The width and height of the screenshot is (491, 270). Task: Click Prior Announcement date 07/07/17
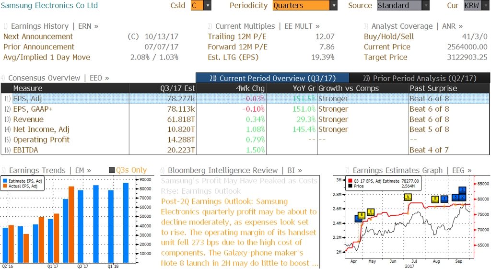point(161,47)
